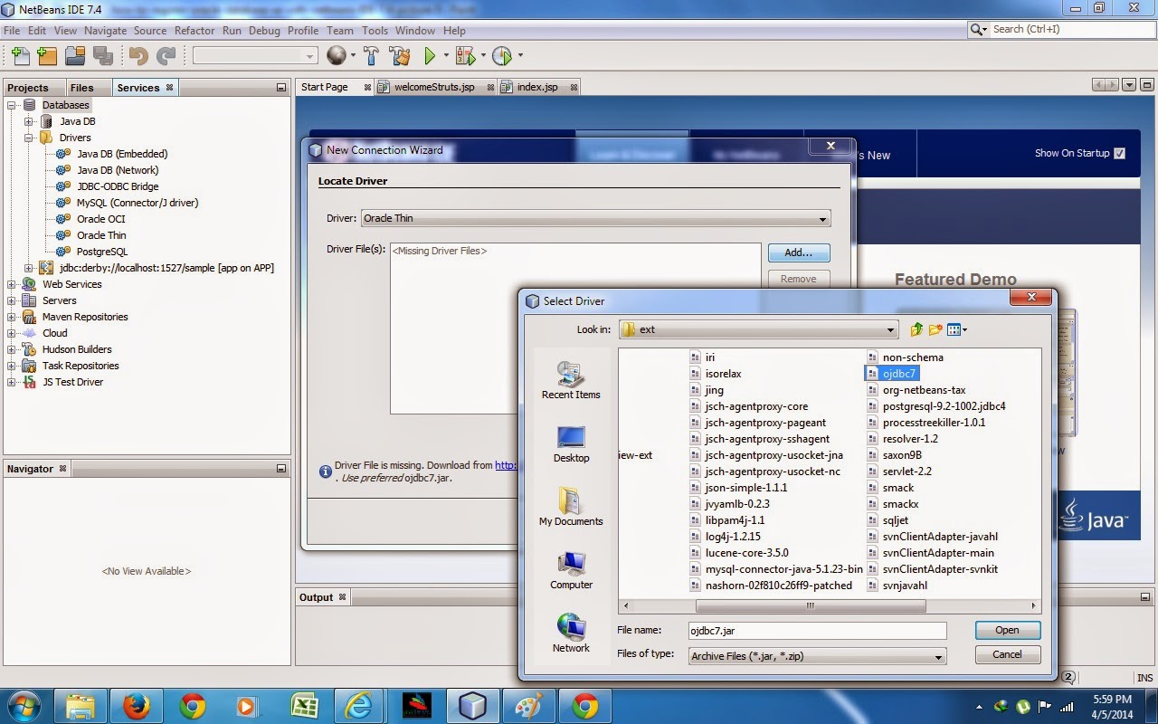Switch to the Files tab
The height and width of the screenshot is (724, 1158).
pos(81,88)
